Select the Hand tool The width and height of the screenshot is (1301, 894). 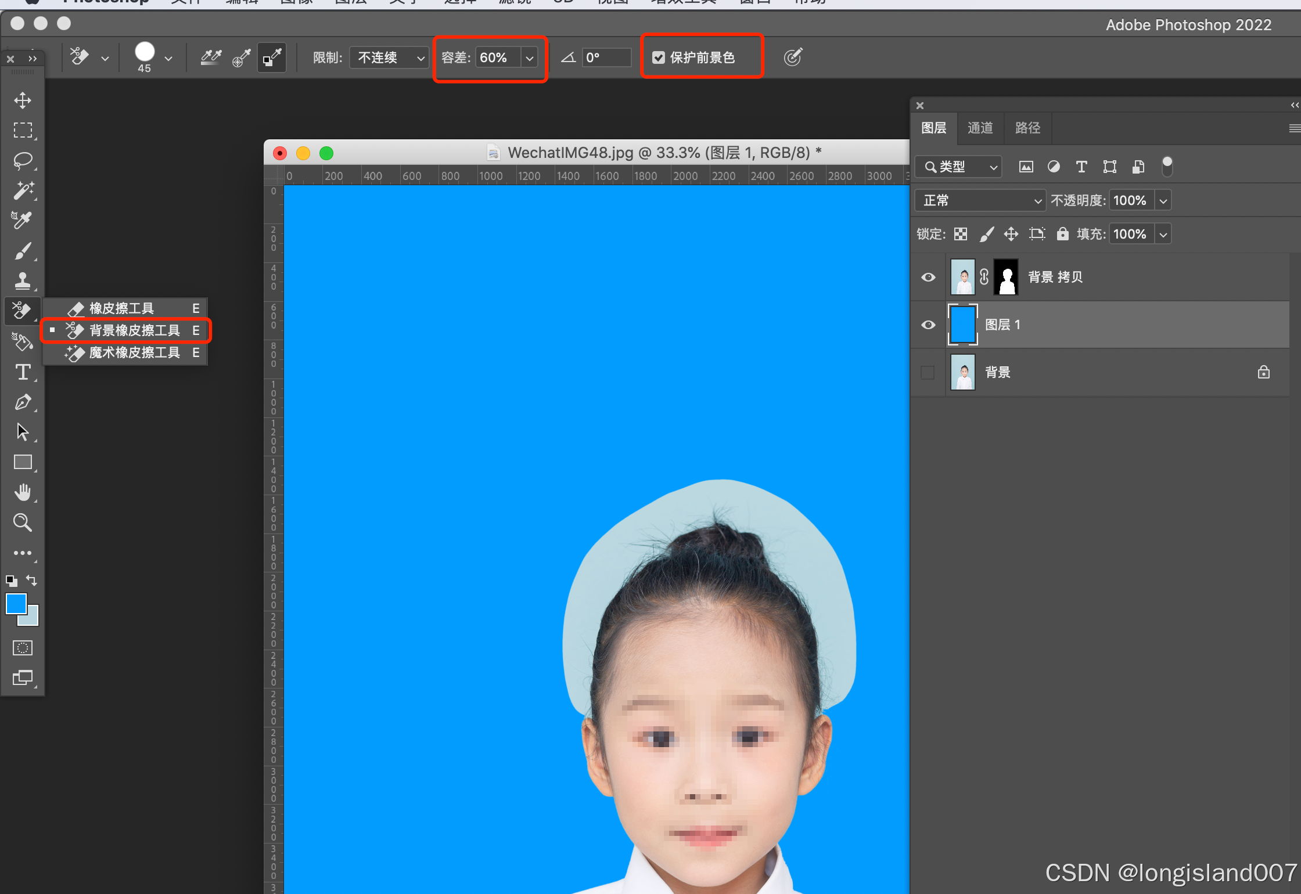(x=23, y=493)
